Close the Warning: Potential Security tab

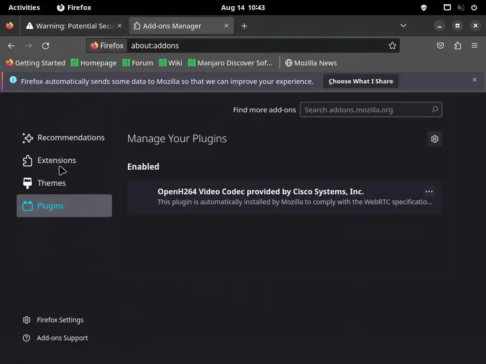click(x=120, y=26)
